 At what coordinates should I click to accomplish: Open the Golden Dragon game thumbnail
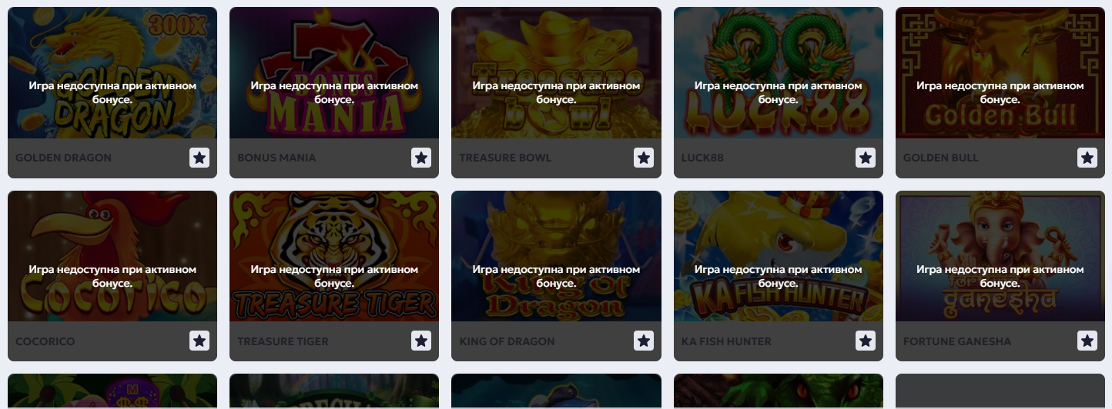click(112, 73)
